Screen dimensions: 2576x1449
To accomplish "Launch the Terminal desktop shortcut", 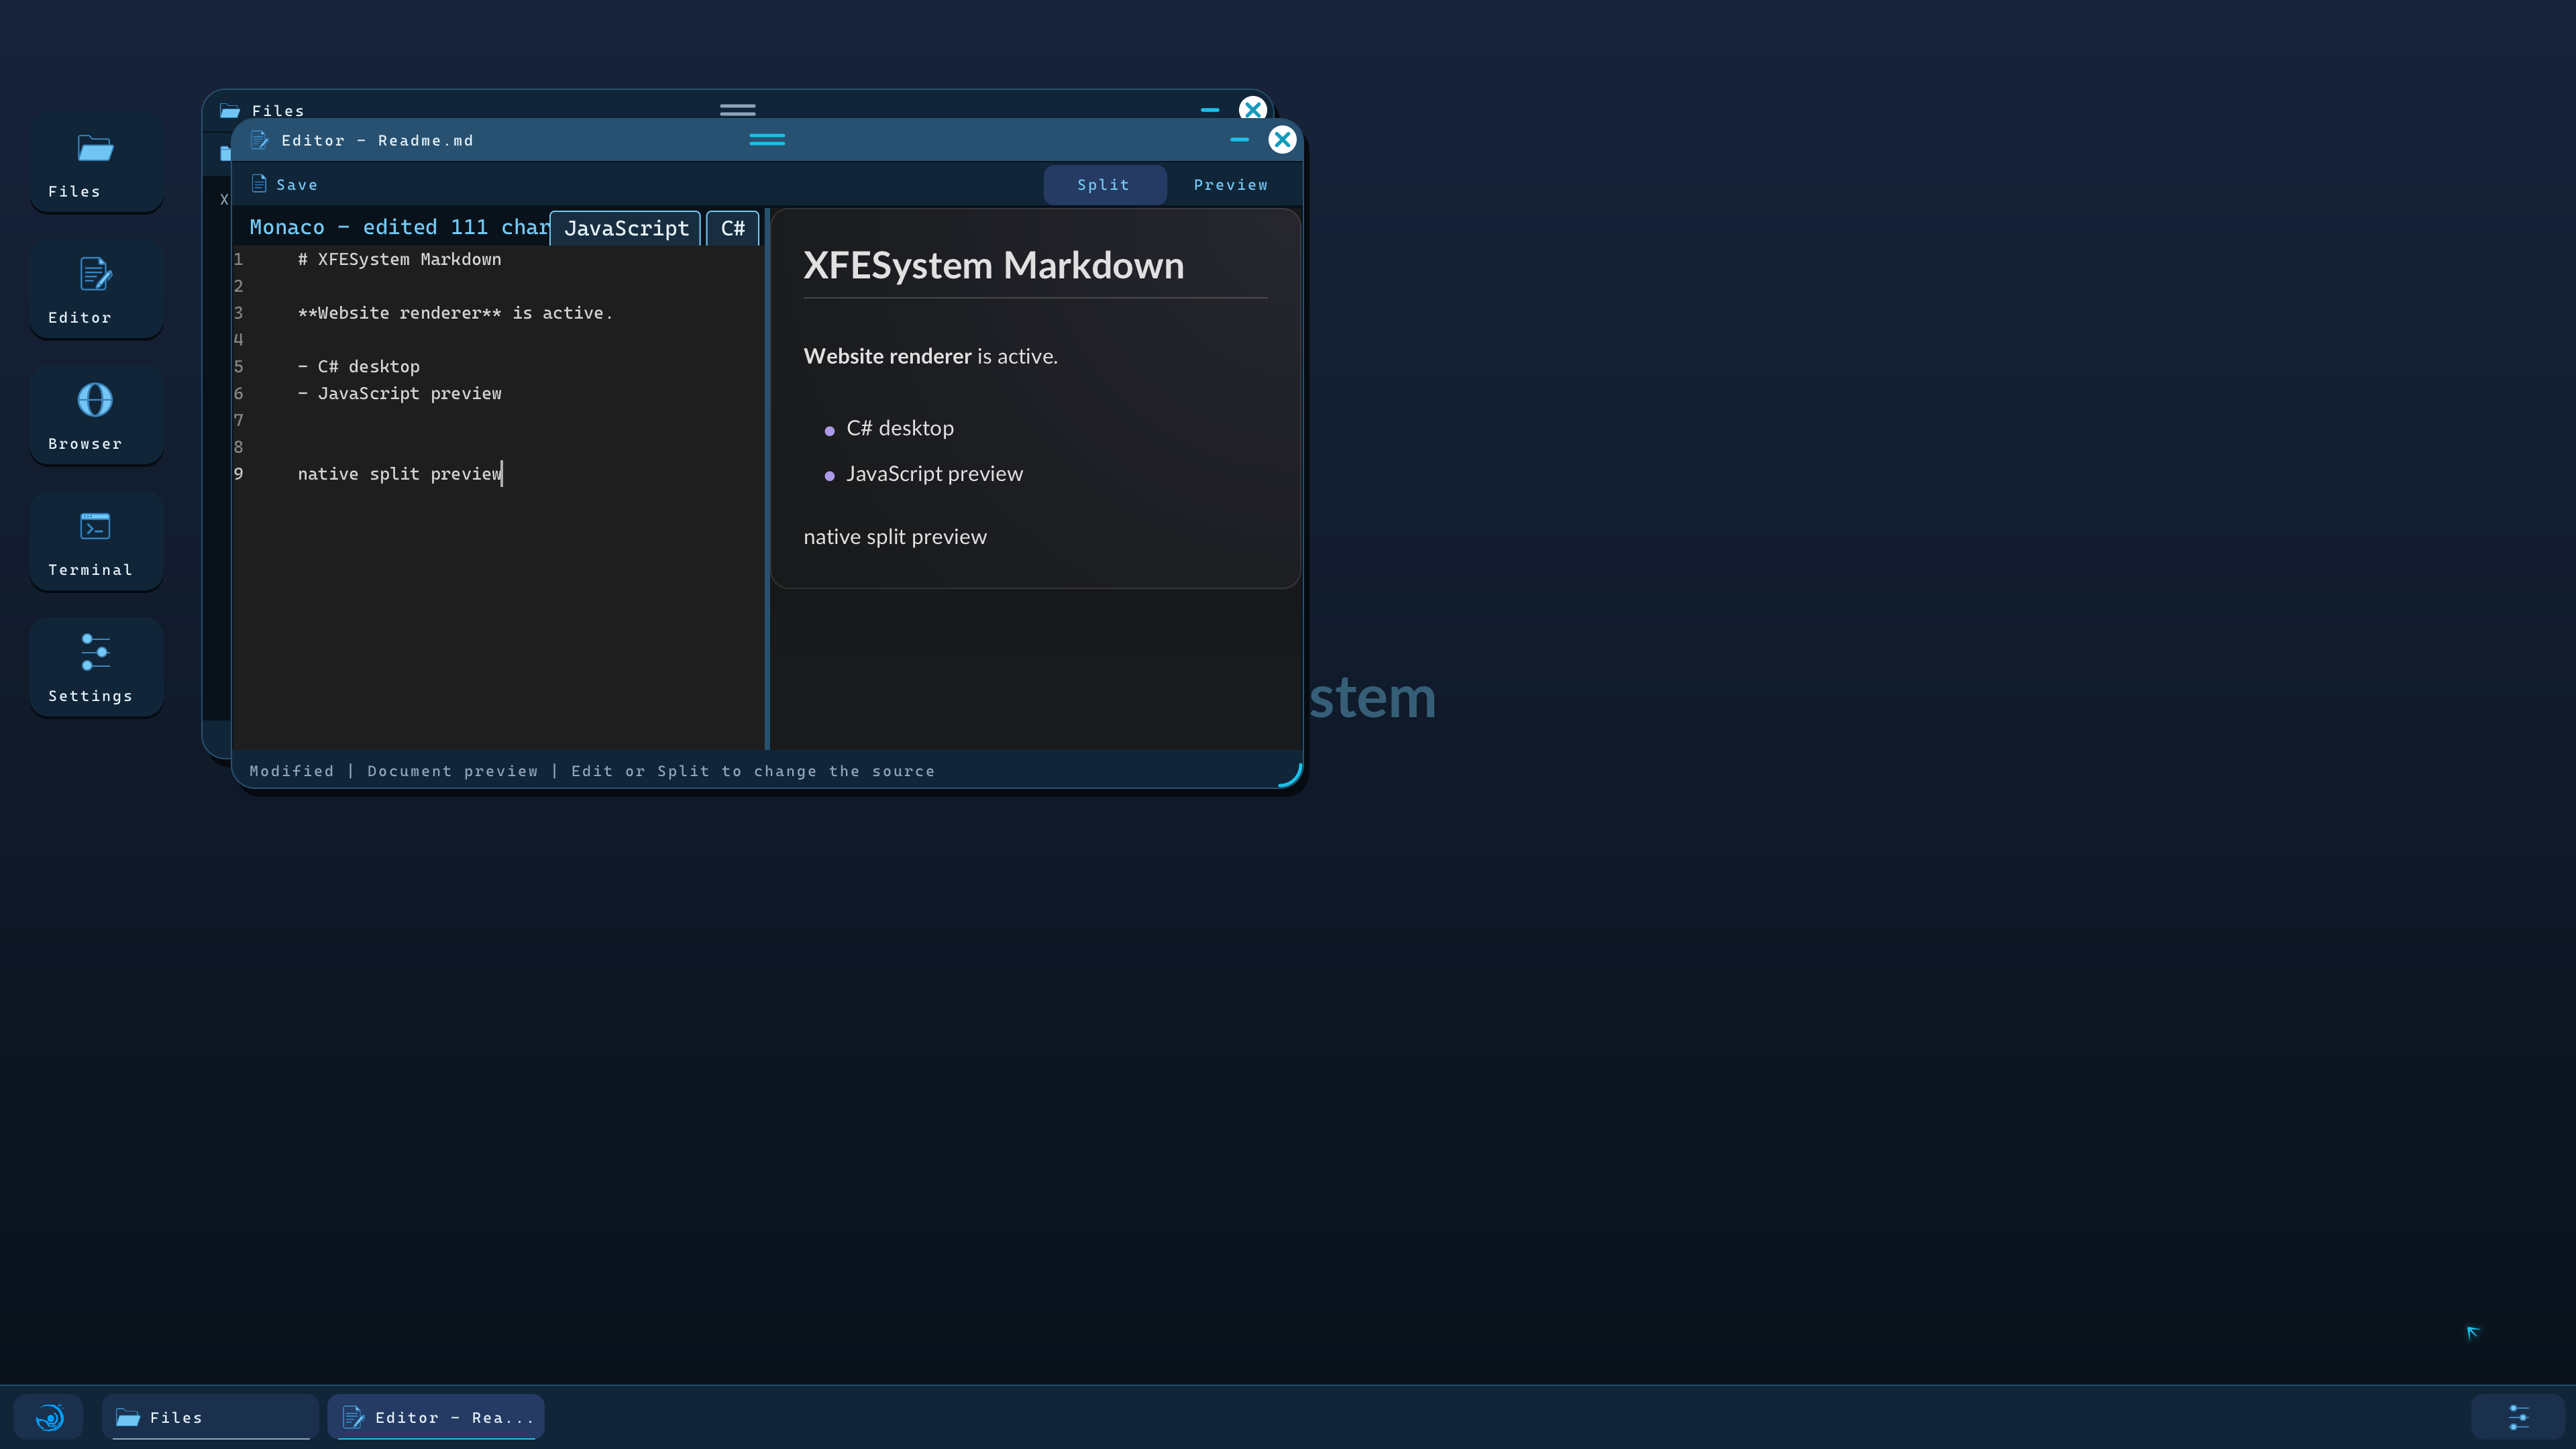I will [96, 542].
